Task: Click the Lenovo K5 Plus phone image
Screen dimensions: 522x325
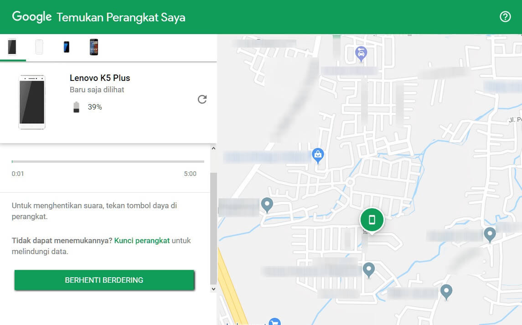Action: click(32, 102)
